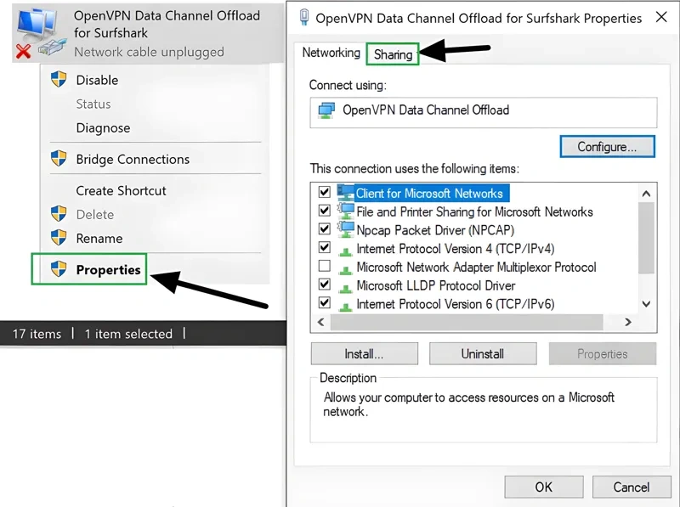
Task: Dismiss the dialog with Cancel
Action: pyautogui.click(x=632, y=487)
